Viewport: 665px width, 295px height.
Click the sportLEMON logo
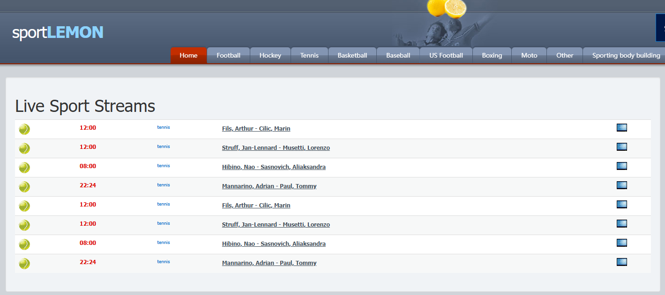click(x=58, y=32)
